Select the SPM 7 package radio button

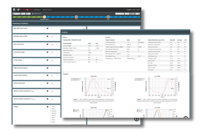[x=51, y=120]
